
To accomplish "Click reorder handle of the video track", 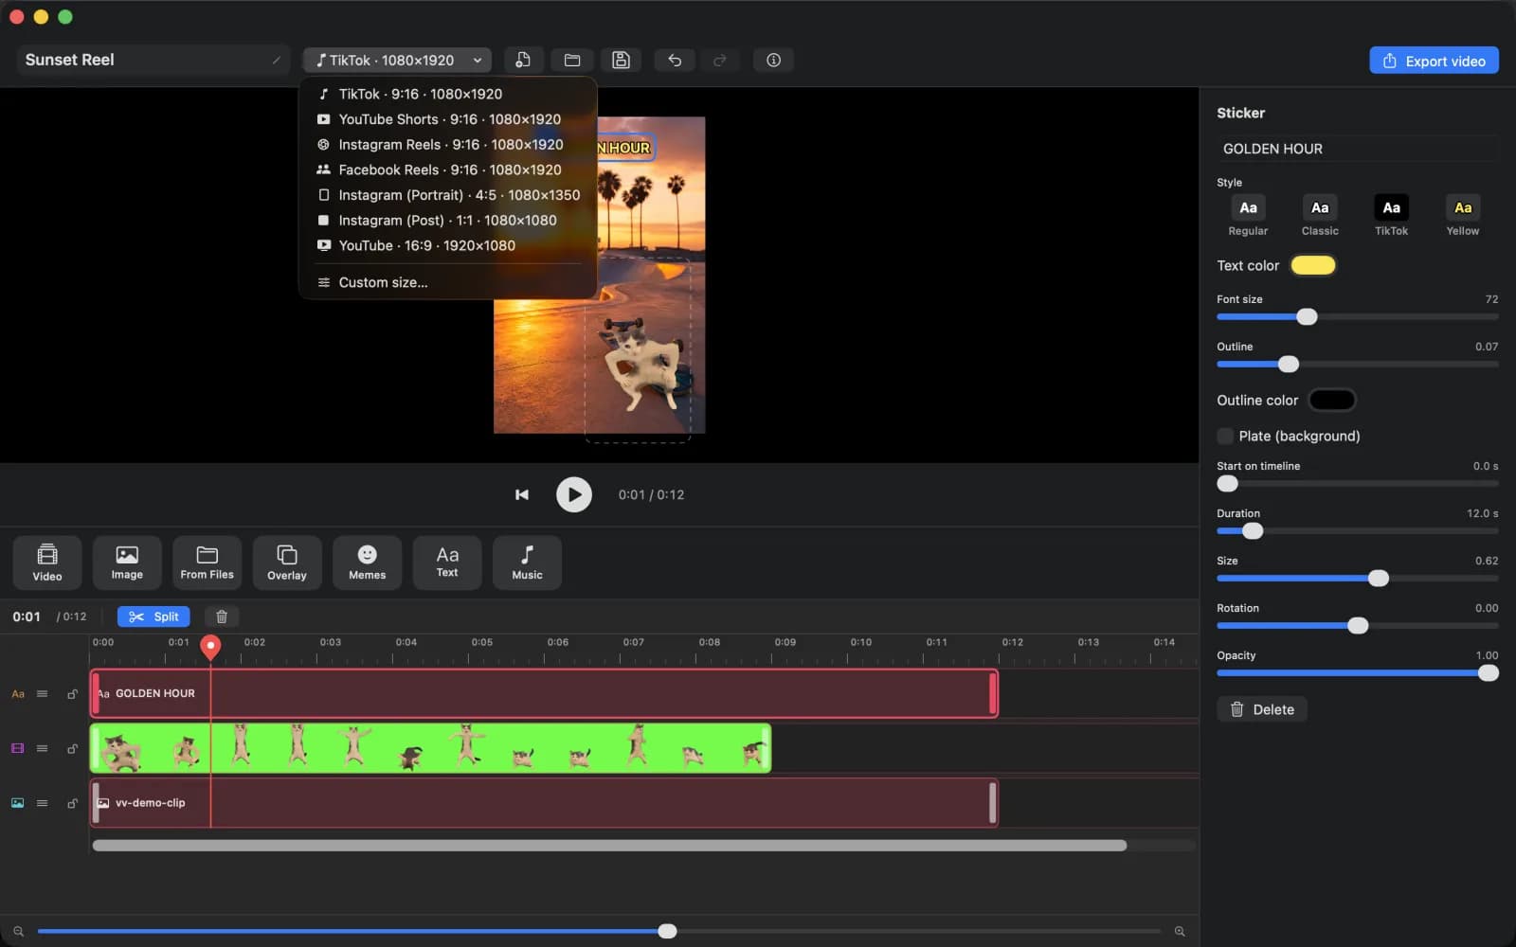I will pos(43,748).
